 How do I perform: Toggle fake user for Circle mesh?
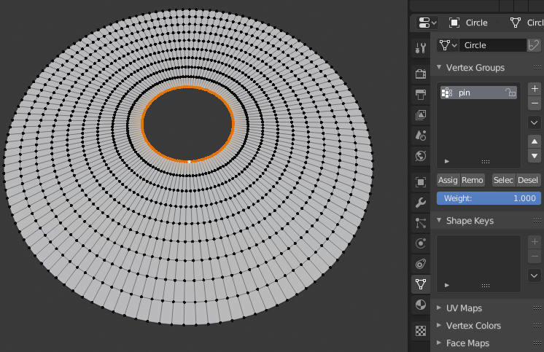(x=534, y=45)
